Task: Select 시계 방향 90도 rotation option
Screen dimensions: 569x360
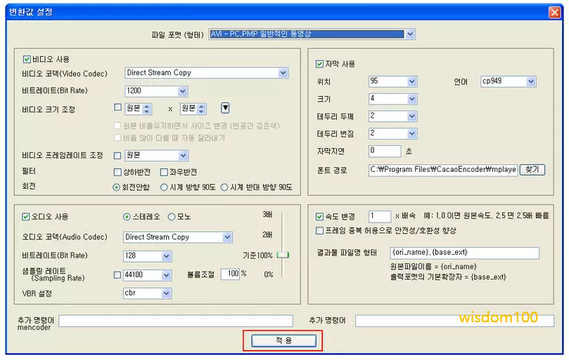Action: coord(164,187)
